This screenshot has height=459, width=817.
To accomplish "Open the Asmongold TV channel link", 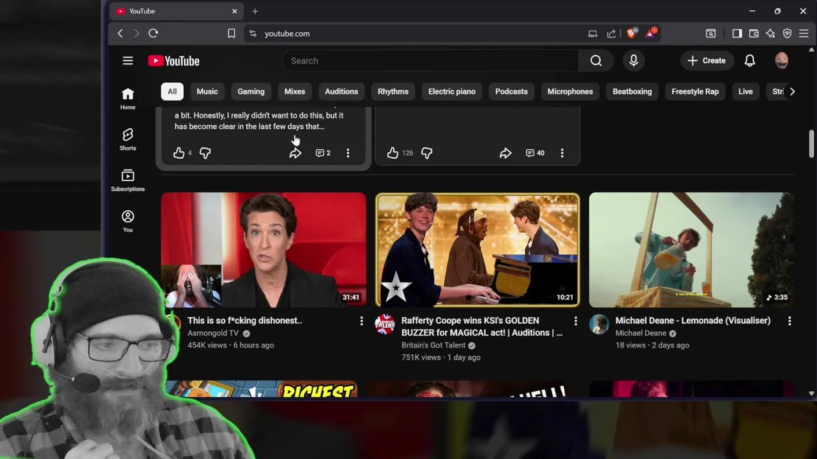I will pyautogui.click(x=213, y=333).
